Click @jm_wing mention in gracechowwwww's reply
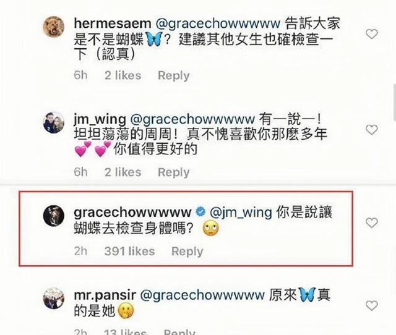The width and height of the screenshot is (396, 335). (x=241, y=213)
